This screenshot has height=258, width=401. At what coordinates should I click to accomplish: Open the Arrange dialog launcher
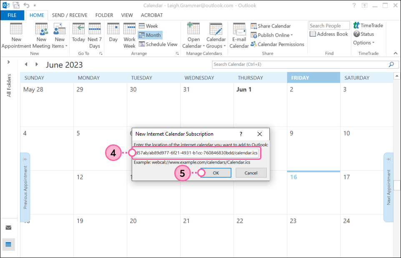click(177, 54)
